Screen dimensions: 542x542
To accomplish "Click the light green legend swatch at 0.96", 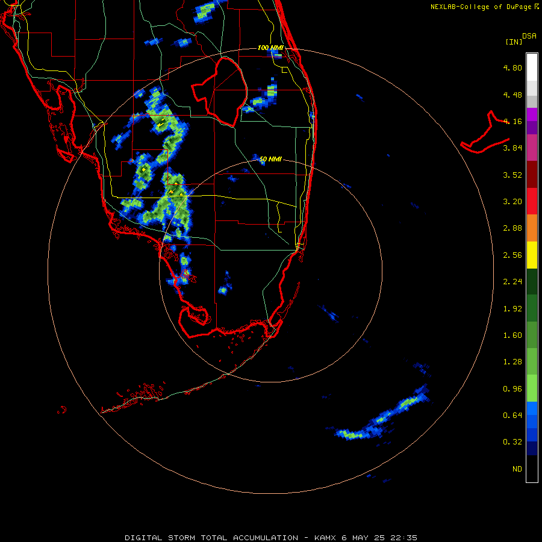I will click(532, 388).
